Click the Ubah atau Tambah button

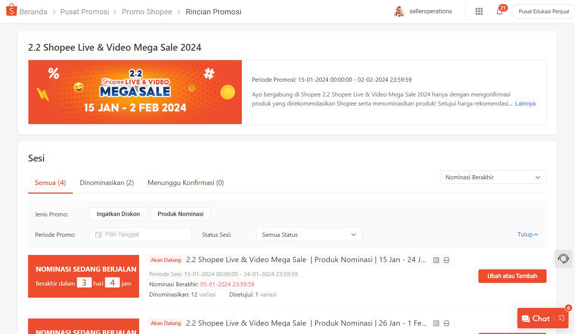click(x=512, y=276)
